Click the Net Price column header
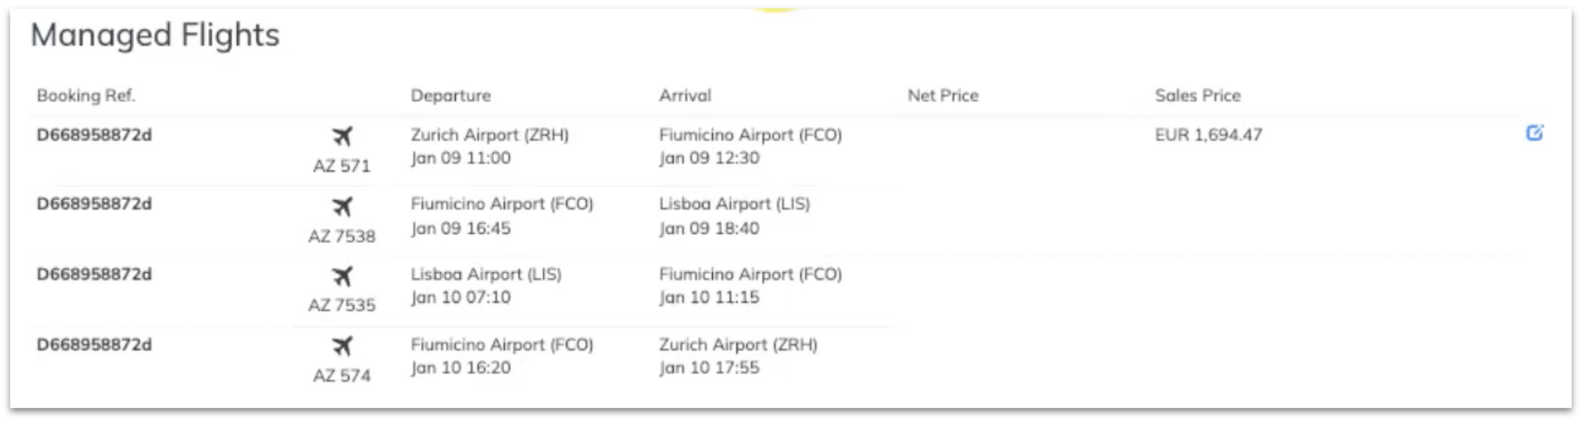The image size is (1584, 421). (943, 95)
